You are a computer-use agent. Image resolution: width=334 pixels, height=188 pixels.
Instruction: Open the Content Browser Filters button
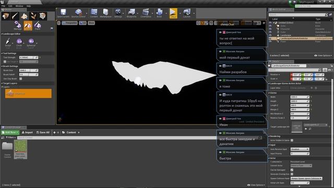[x=10, y=137]
